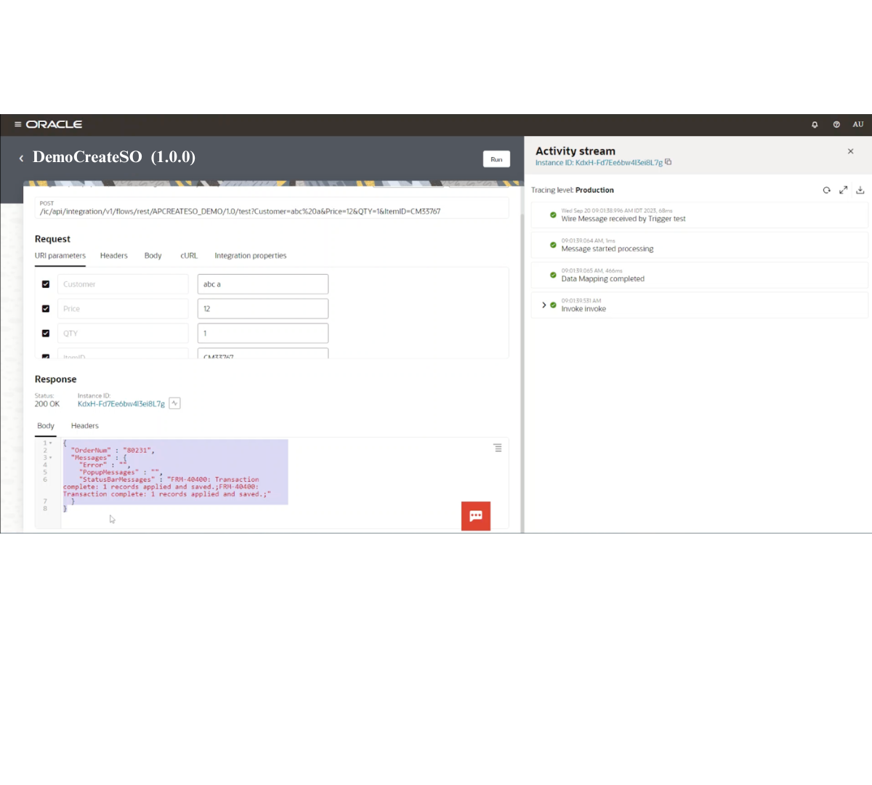The image size is (872, 785).
Task: Collapse JSON line 1 fold arrow
Action: coord(50,443)
